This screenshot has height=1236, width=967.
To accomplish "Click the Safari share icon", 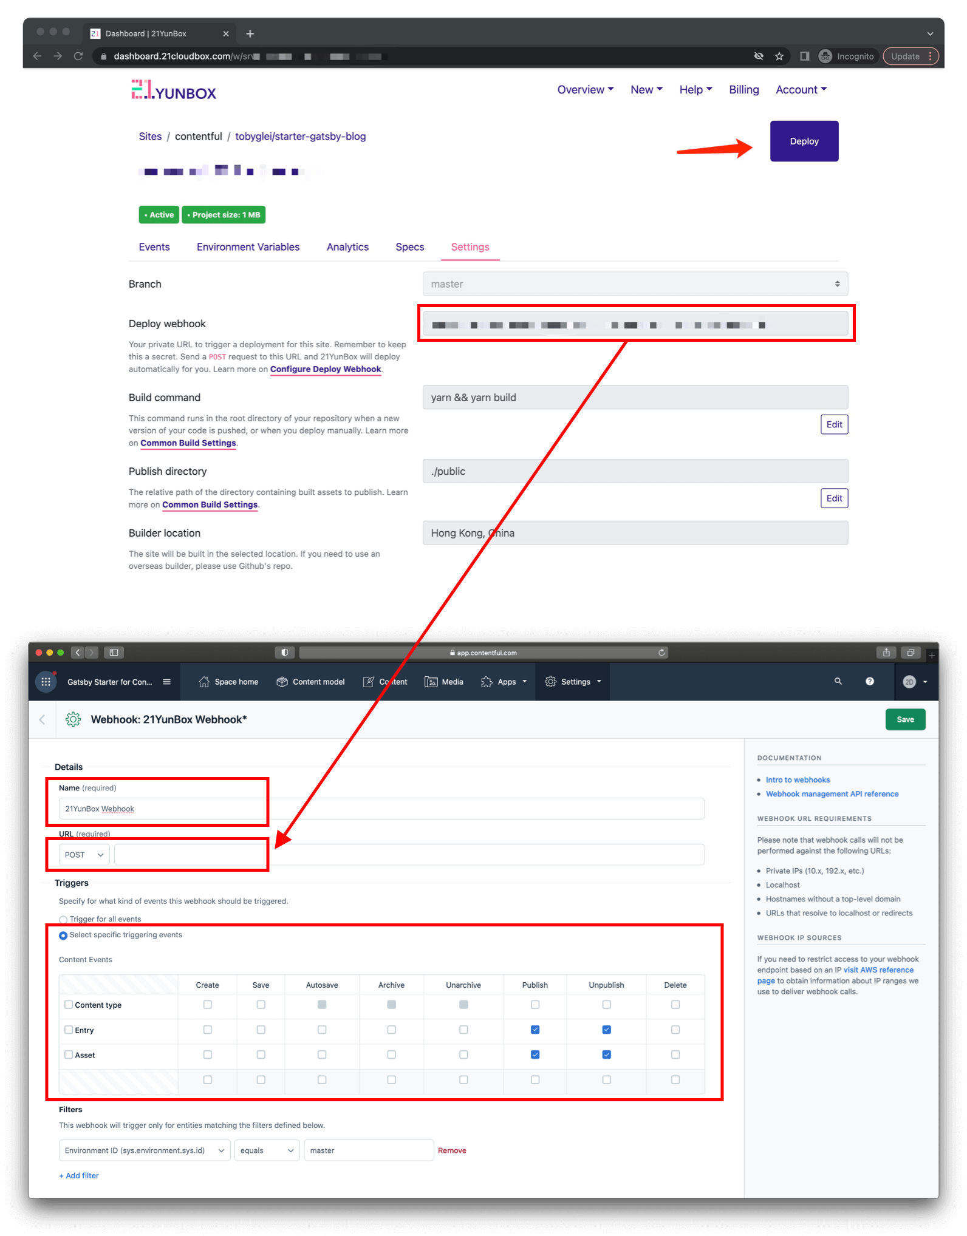I will tap(886, 653).
